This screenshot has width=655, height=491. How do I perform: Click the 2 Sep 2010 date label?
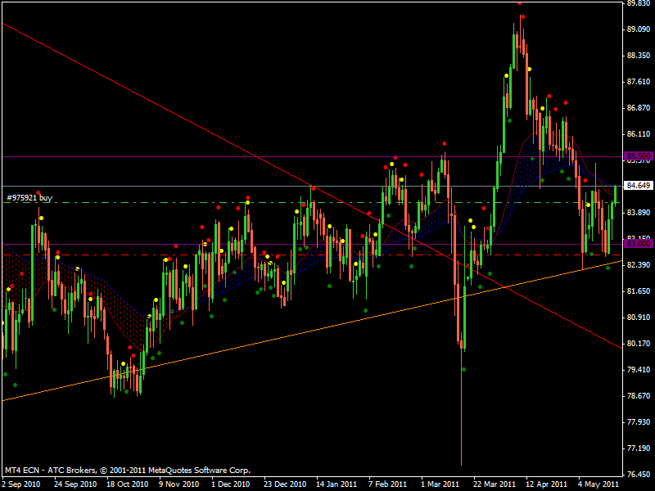pos(22,484)
